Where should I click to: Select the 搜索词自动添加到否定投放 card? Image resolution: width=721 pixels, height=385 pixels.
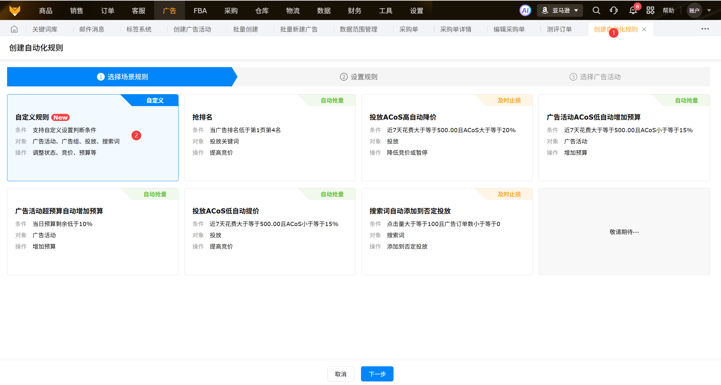[x=447, y=231]
